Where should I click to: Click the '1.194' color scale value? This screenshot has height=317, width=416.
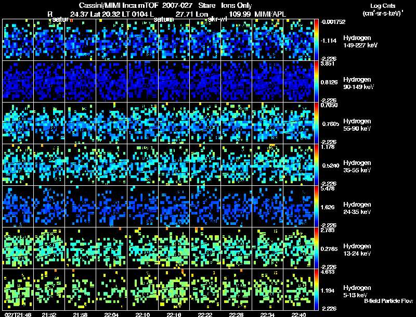(328, 291)
